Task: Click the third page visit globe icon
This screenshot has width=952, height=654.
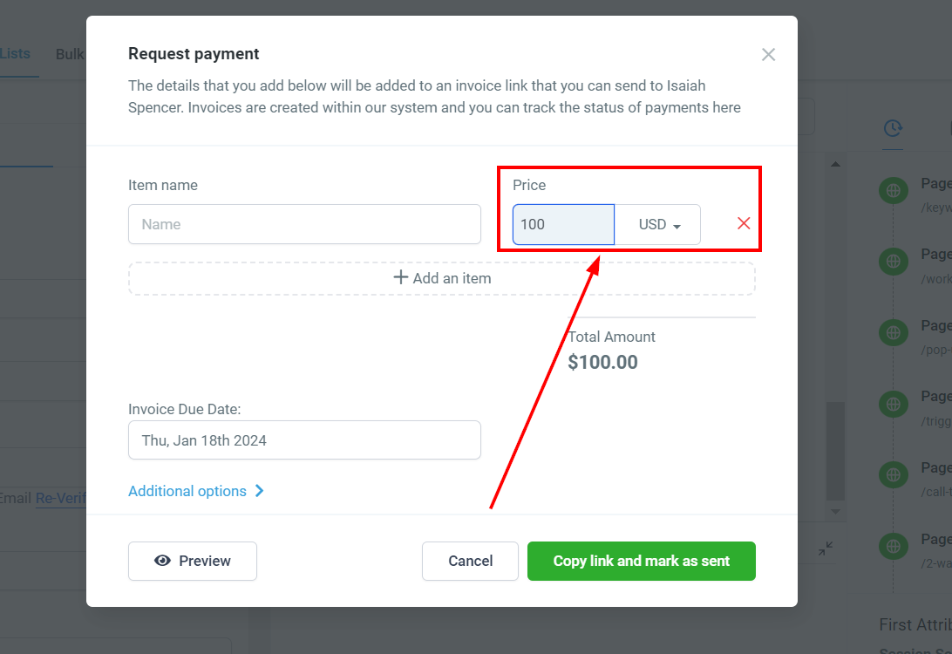Action: pos(893,333)
